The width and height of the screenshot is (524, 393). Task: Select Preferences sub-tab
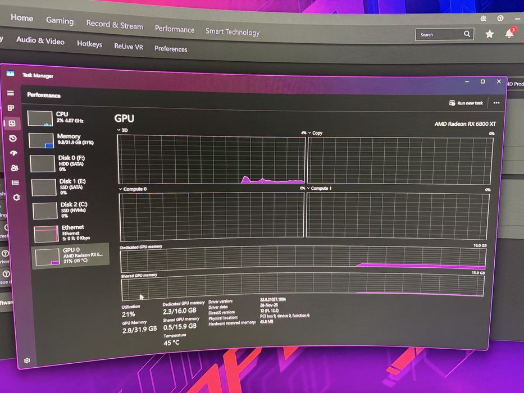[x=171, y=49]
